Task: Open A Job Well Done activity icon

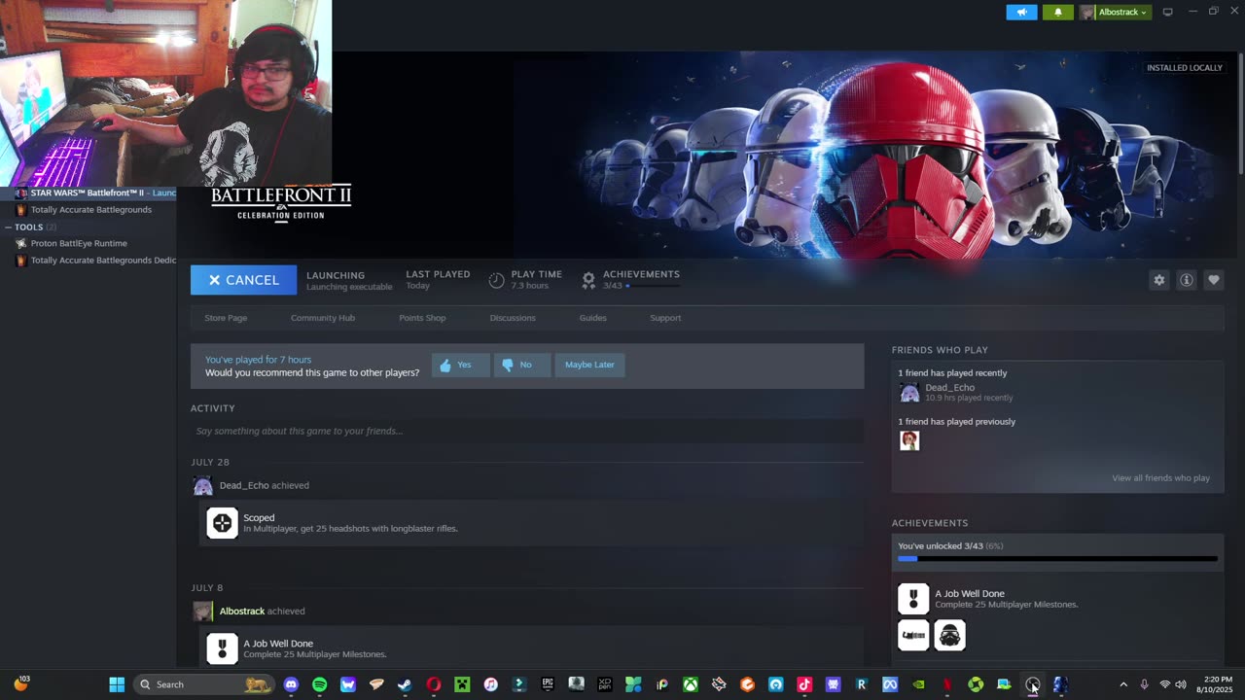Action: [222, 648]
